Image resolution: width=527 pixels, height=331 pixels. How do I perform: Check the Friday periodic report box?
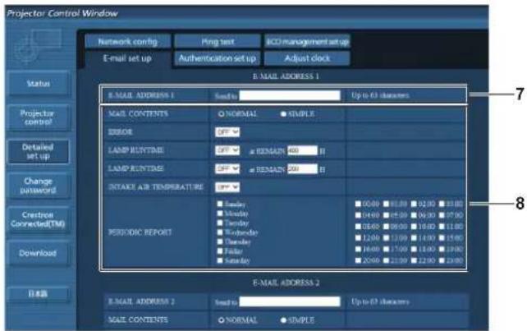coord(220,251)
